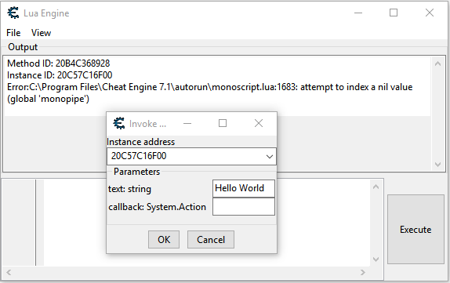Image resolution: width=450 pixels, height=283 pixels.
Task: Close the Lua Engine window
Action: [x=430, y=13]
